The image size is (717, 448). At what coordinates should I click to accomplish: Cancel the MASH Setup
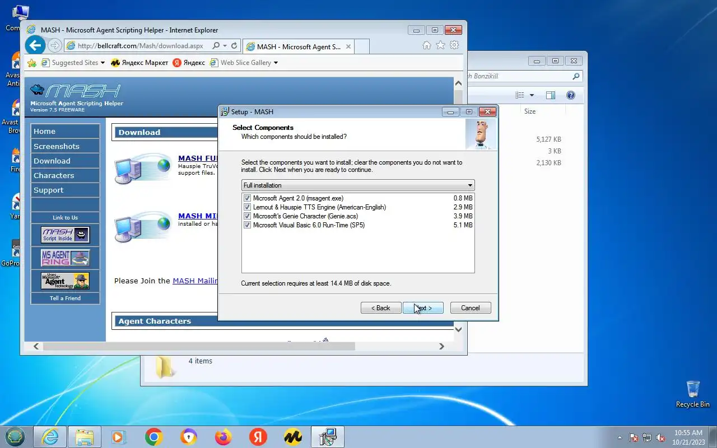[x=471, y=308]
